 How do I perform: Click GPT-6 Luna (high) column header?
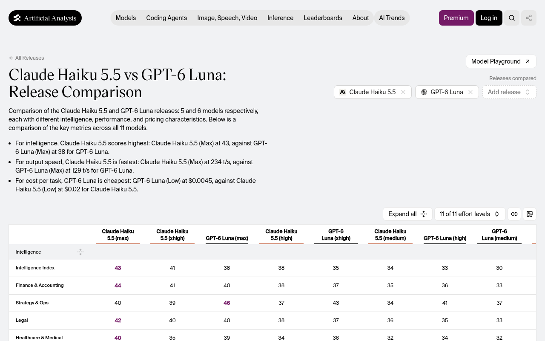point(445,238)
